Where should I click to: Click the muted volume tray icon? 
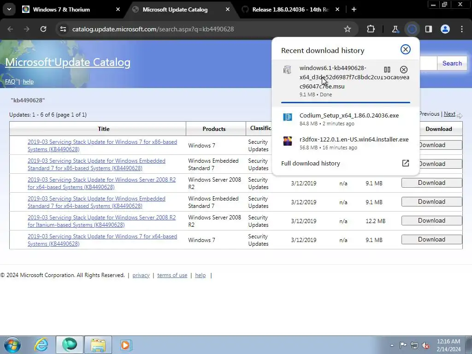click(425, 345)
